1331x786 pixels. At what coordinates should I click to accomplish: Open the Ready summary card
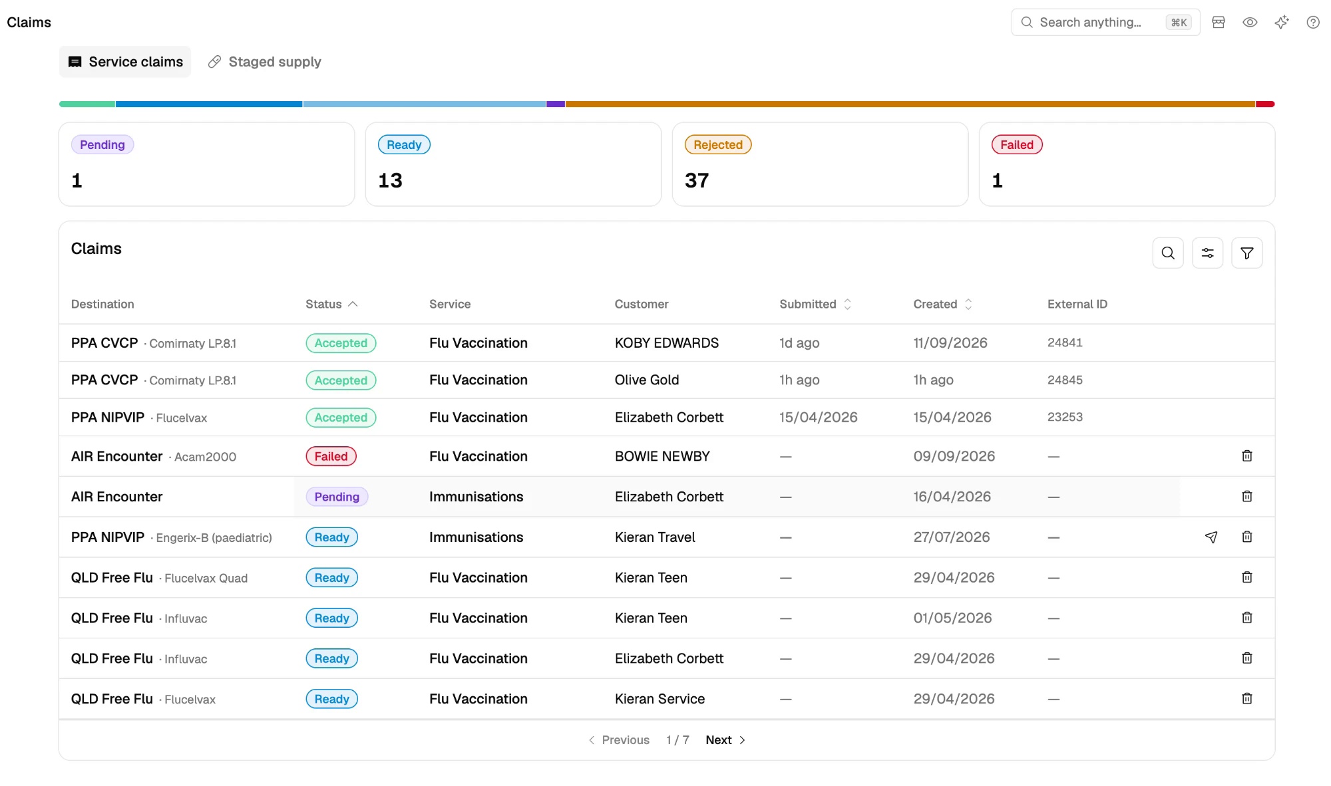tap(513, 164)
